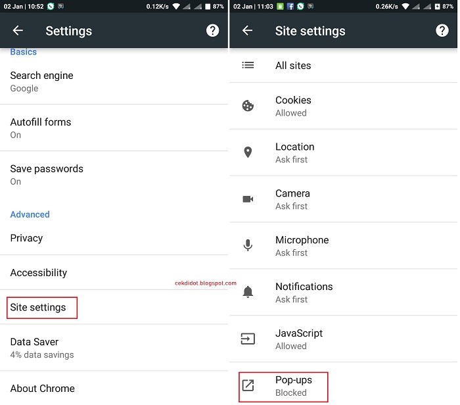Open All sites list
The image size is (460, 405).
(343, 66)
